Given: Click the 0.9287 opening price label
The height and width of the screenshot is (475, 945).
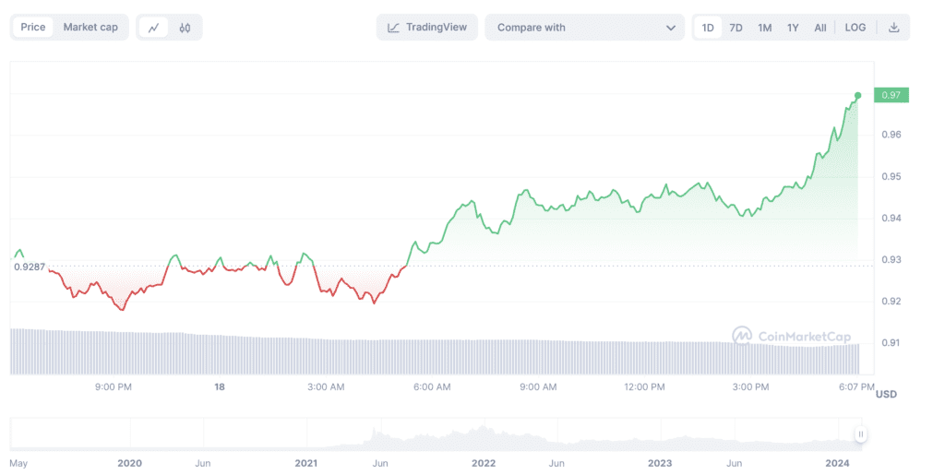Looking at the screenshot, I should click(29, 267).
